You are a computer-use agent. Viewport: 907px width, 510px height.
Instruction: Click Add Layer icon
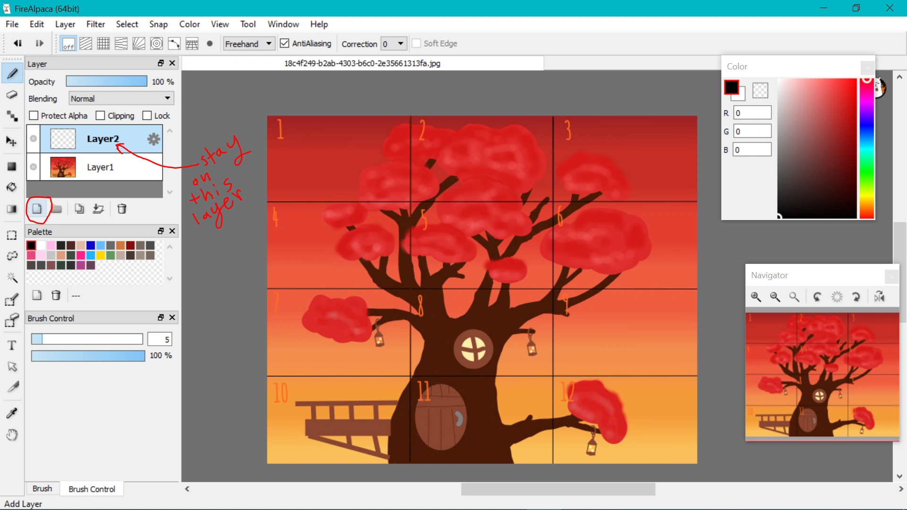[x=37, y=209]
